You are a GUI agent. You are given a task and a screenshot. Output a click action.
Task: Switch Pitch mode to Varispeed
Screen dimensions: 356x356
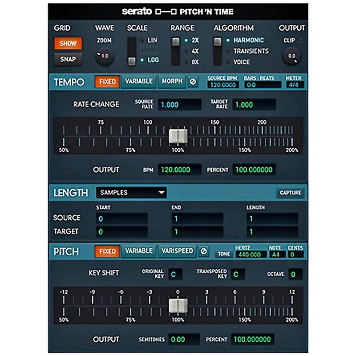pos(177,251)
